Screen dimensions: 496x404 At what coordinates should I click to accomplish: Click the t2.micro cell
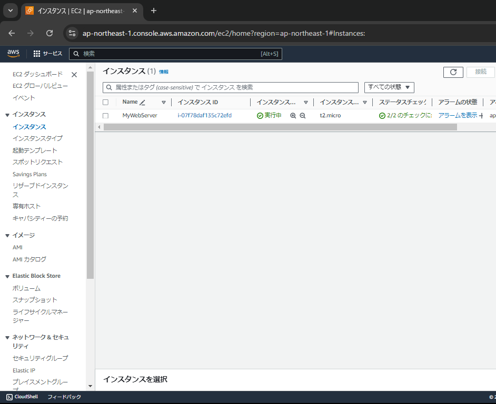tap(330, 115)
